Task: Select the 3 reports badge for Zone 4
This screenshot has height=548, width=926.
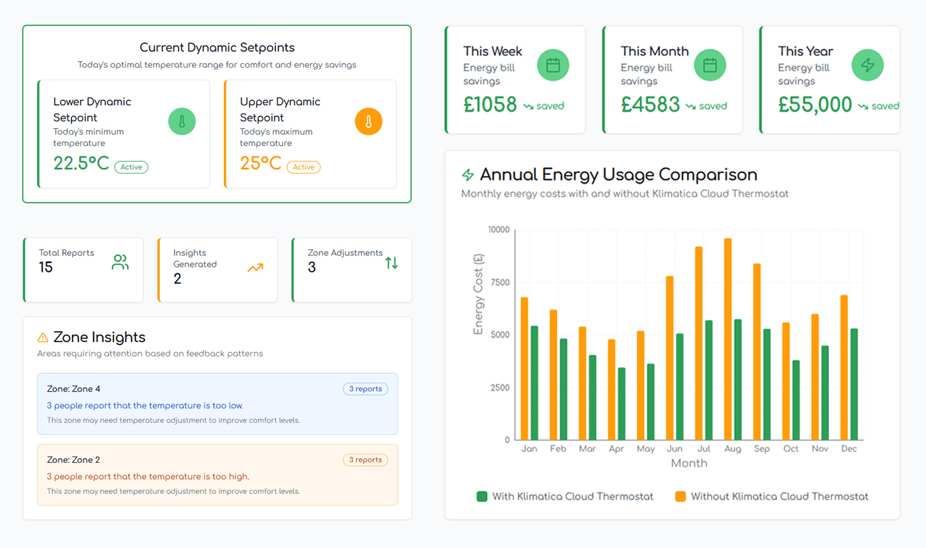Action: (366, 389)
